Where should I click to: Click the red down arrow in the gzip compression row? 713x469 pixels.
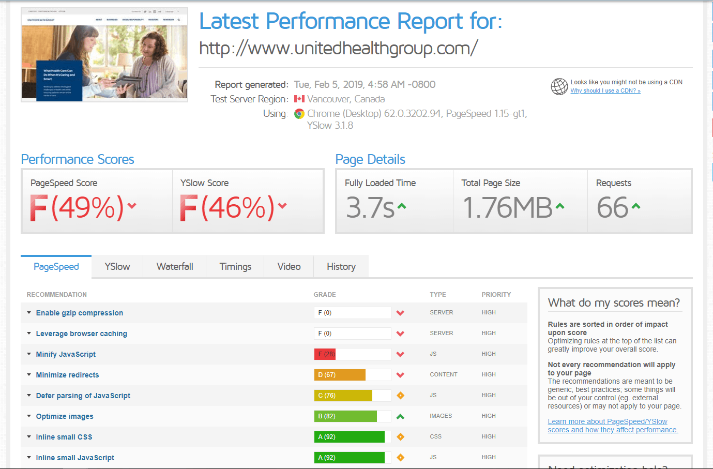pyautogui.click(x=400, y=313)
